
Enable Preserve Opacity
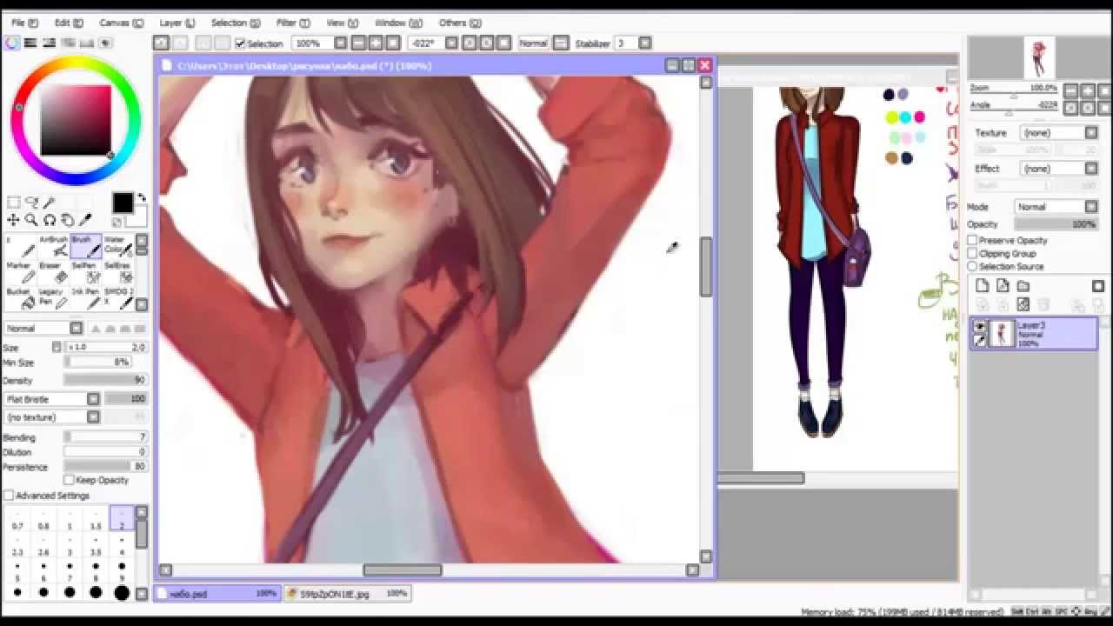pyautogui.click(x=973, y=240)
